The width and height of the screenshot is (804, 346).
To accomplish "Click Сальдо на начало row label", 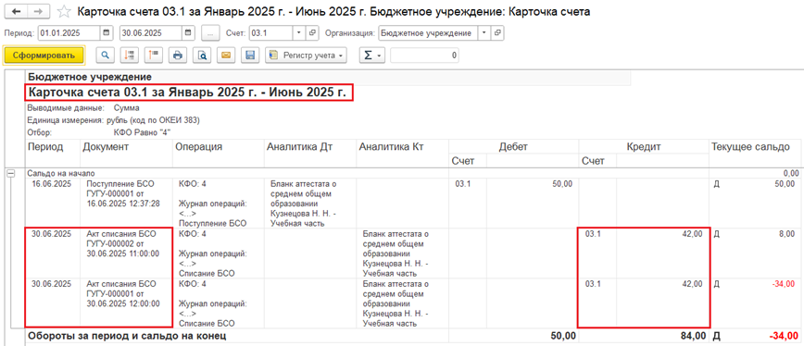I will coord(60,174).
